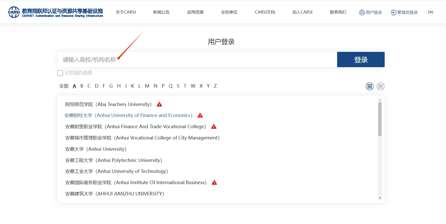The image size is (446, 224).
Task: Filter institutions by letter K
Action: (133, 86)
